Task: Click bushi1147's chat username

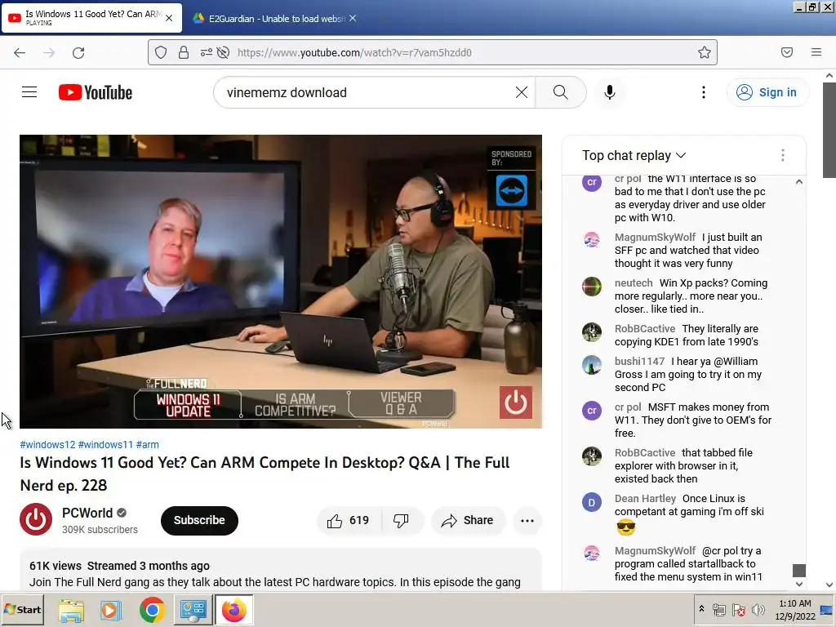Action: (x=639, y=362)
